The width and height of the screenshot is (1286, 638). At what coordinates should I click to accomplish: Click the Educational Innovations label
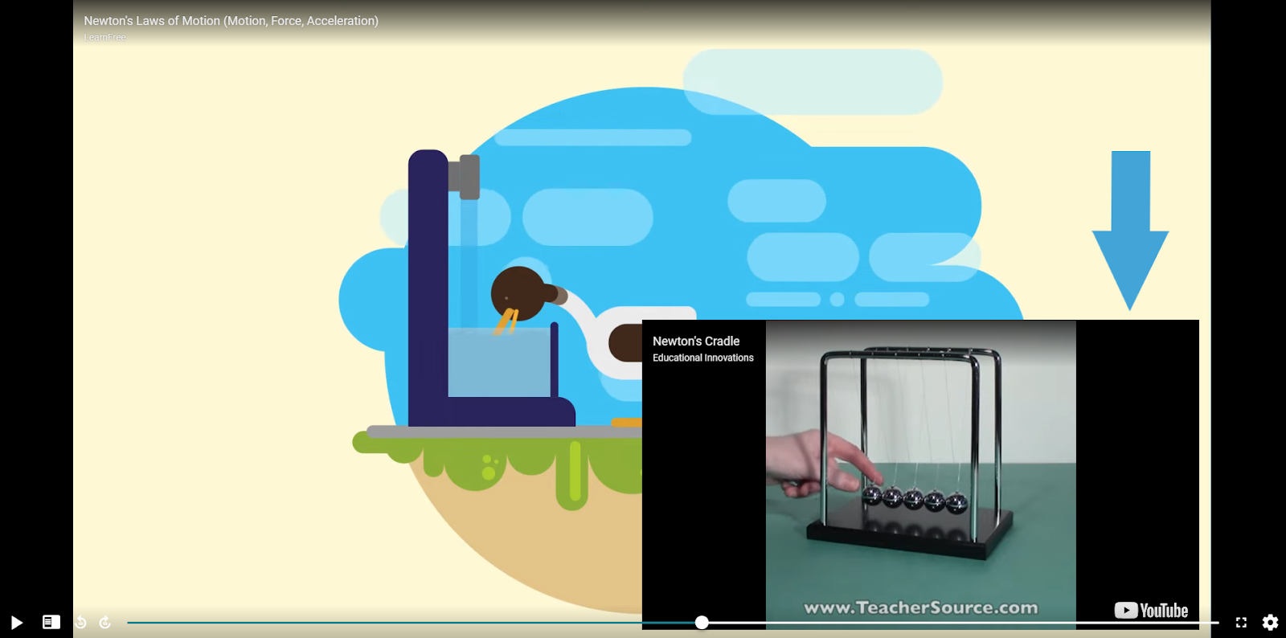pos(702,358)
